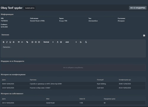Screen dimensions: 148x107
Task: Select the Ryan Bulldog impound history row
Action: 73,84
